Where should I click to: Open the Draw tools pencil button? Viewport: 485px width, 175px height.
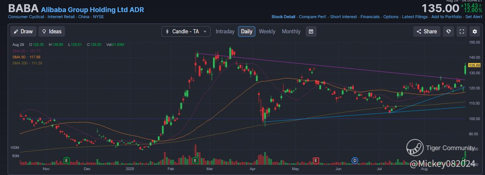tap(23, 31)
